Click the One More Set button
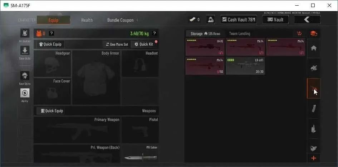The image size is (338, 167). [x=117, y=44]
